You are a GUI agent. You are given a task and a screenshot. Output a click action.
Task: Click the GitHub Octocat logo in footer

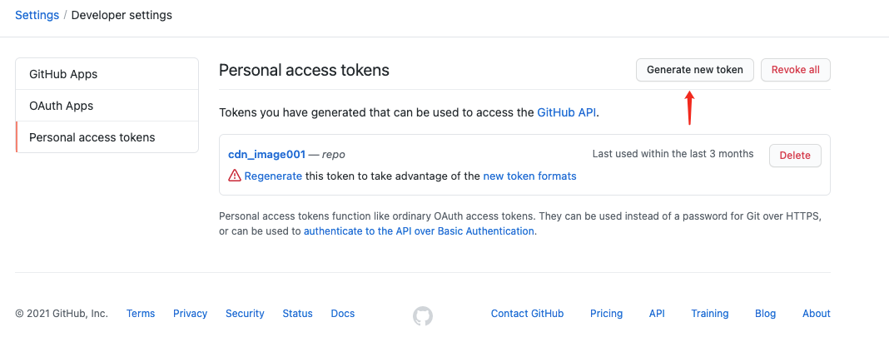click(x=422, y=316)
